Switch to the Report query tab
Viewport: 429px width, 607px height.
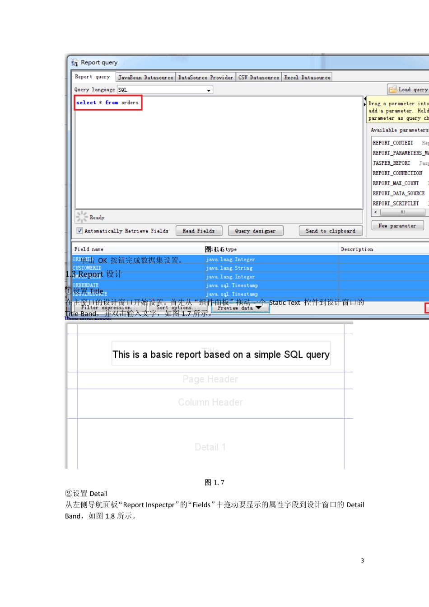click(93, 77)
